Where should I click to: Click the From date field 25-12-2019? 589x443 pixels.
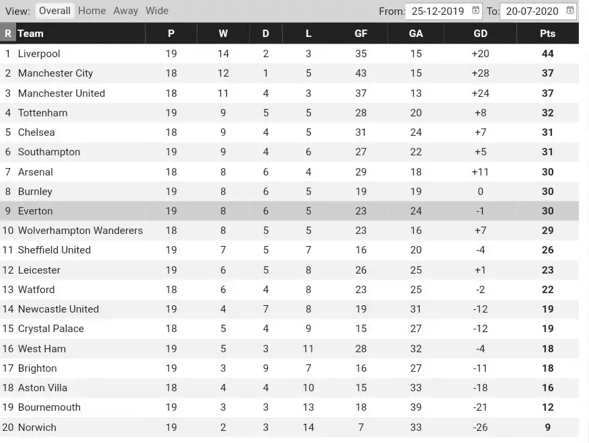coord(438,11)
